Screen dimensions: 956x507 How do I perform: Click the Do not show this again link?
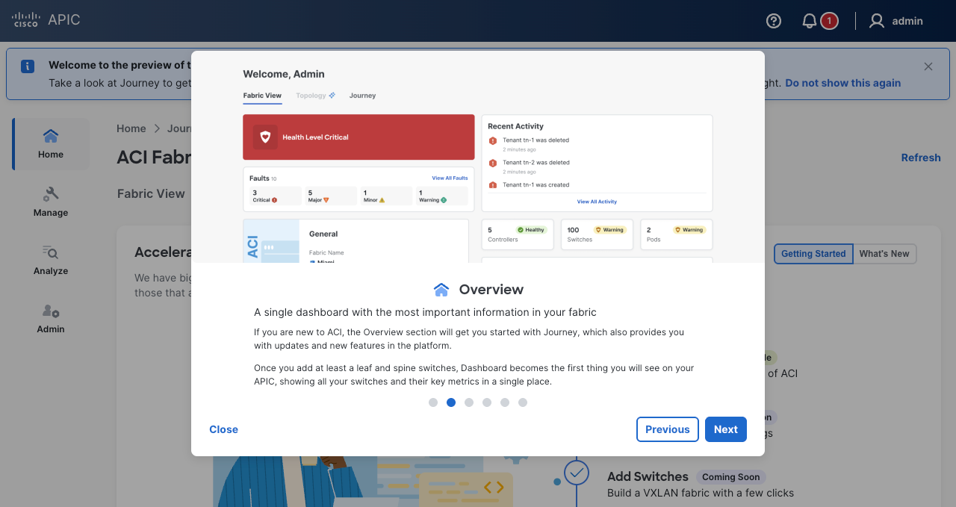(x=842, y=83)
